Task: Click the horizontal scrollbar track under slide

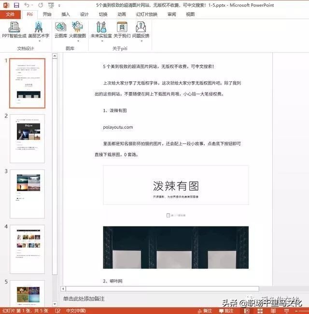Action: 162,289
